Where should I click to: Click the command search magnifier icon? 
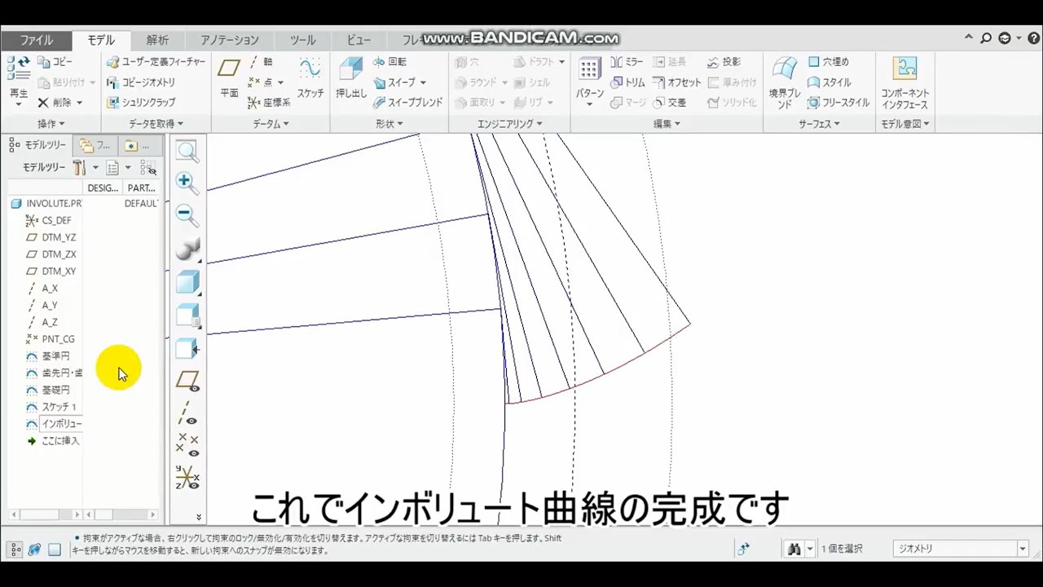point(986,38)
